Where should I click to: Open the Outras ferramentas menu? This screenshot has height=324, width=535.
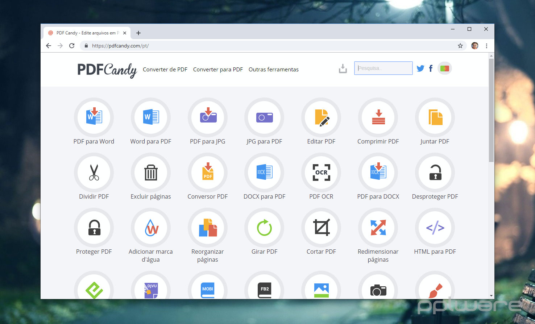(x=274, y=69)
